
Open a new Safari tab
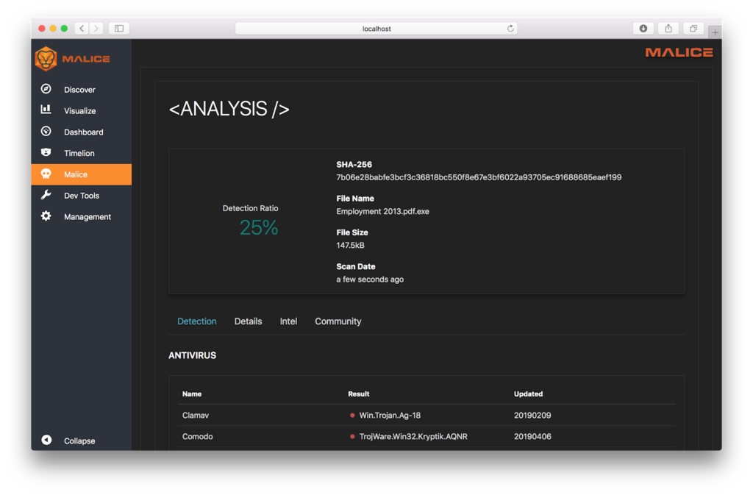[x=715, y=32]
